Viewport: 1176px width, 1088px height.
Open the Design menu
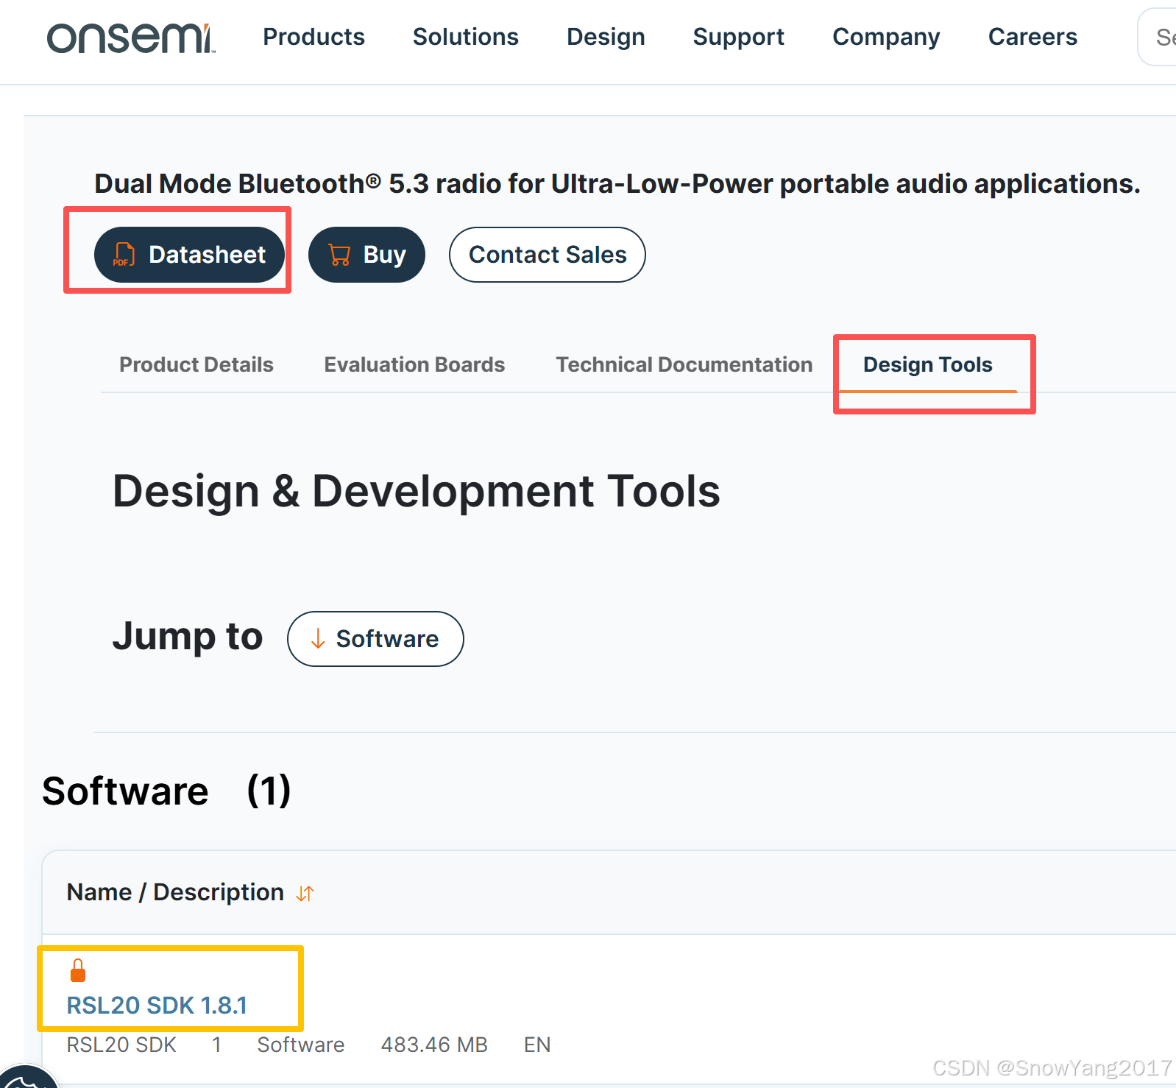[606, 37]
